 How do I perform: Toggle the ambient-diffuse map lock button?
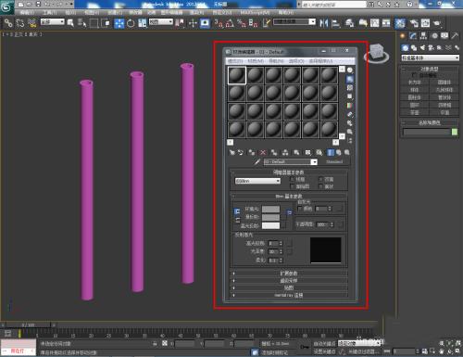point(289,212)
